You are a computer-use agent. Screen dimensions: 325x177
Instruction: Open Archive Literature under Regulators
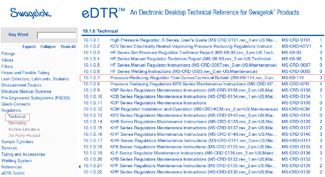(24, 130)
